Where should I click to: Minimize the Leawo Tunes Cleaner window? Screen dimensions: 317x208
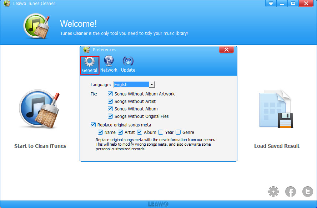pos(282,4)
